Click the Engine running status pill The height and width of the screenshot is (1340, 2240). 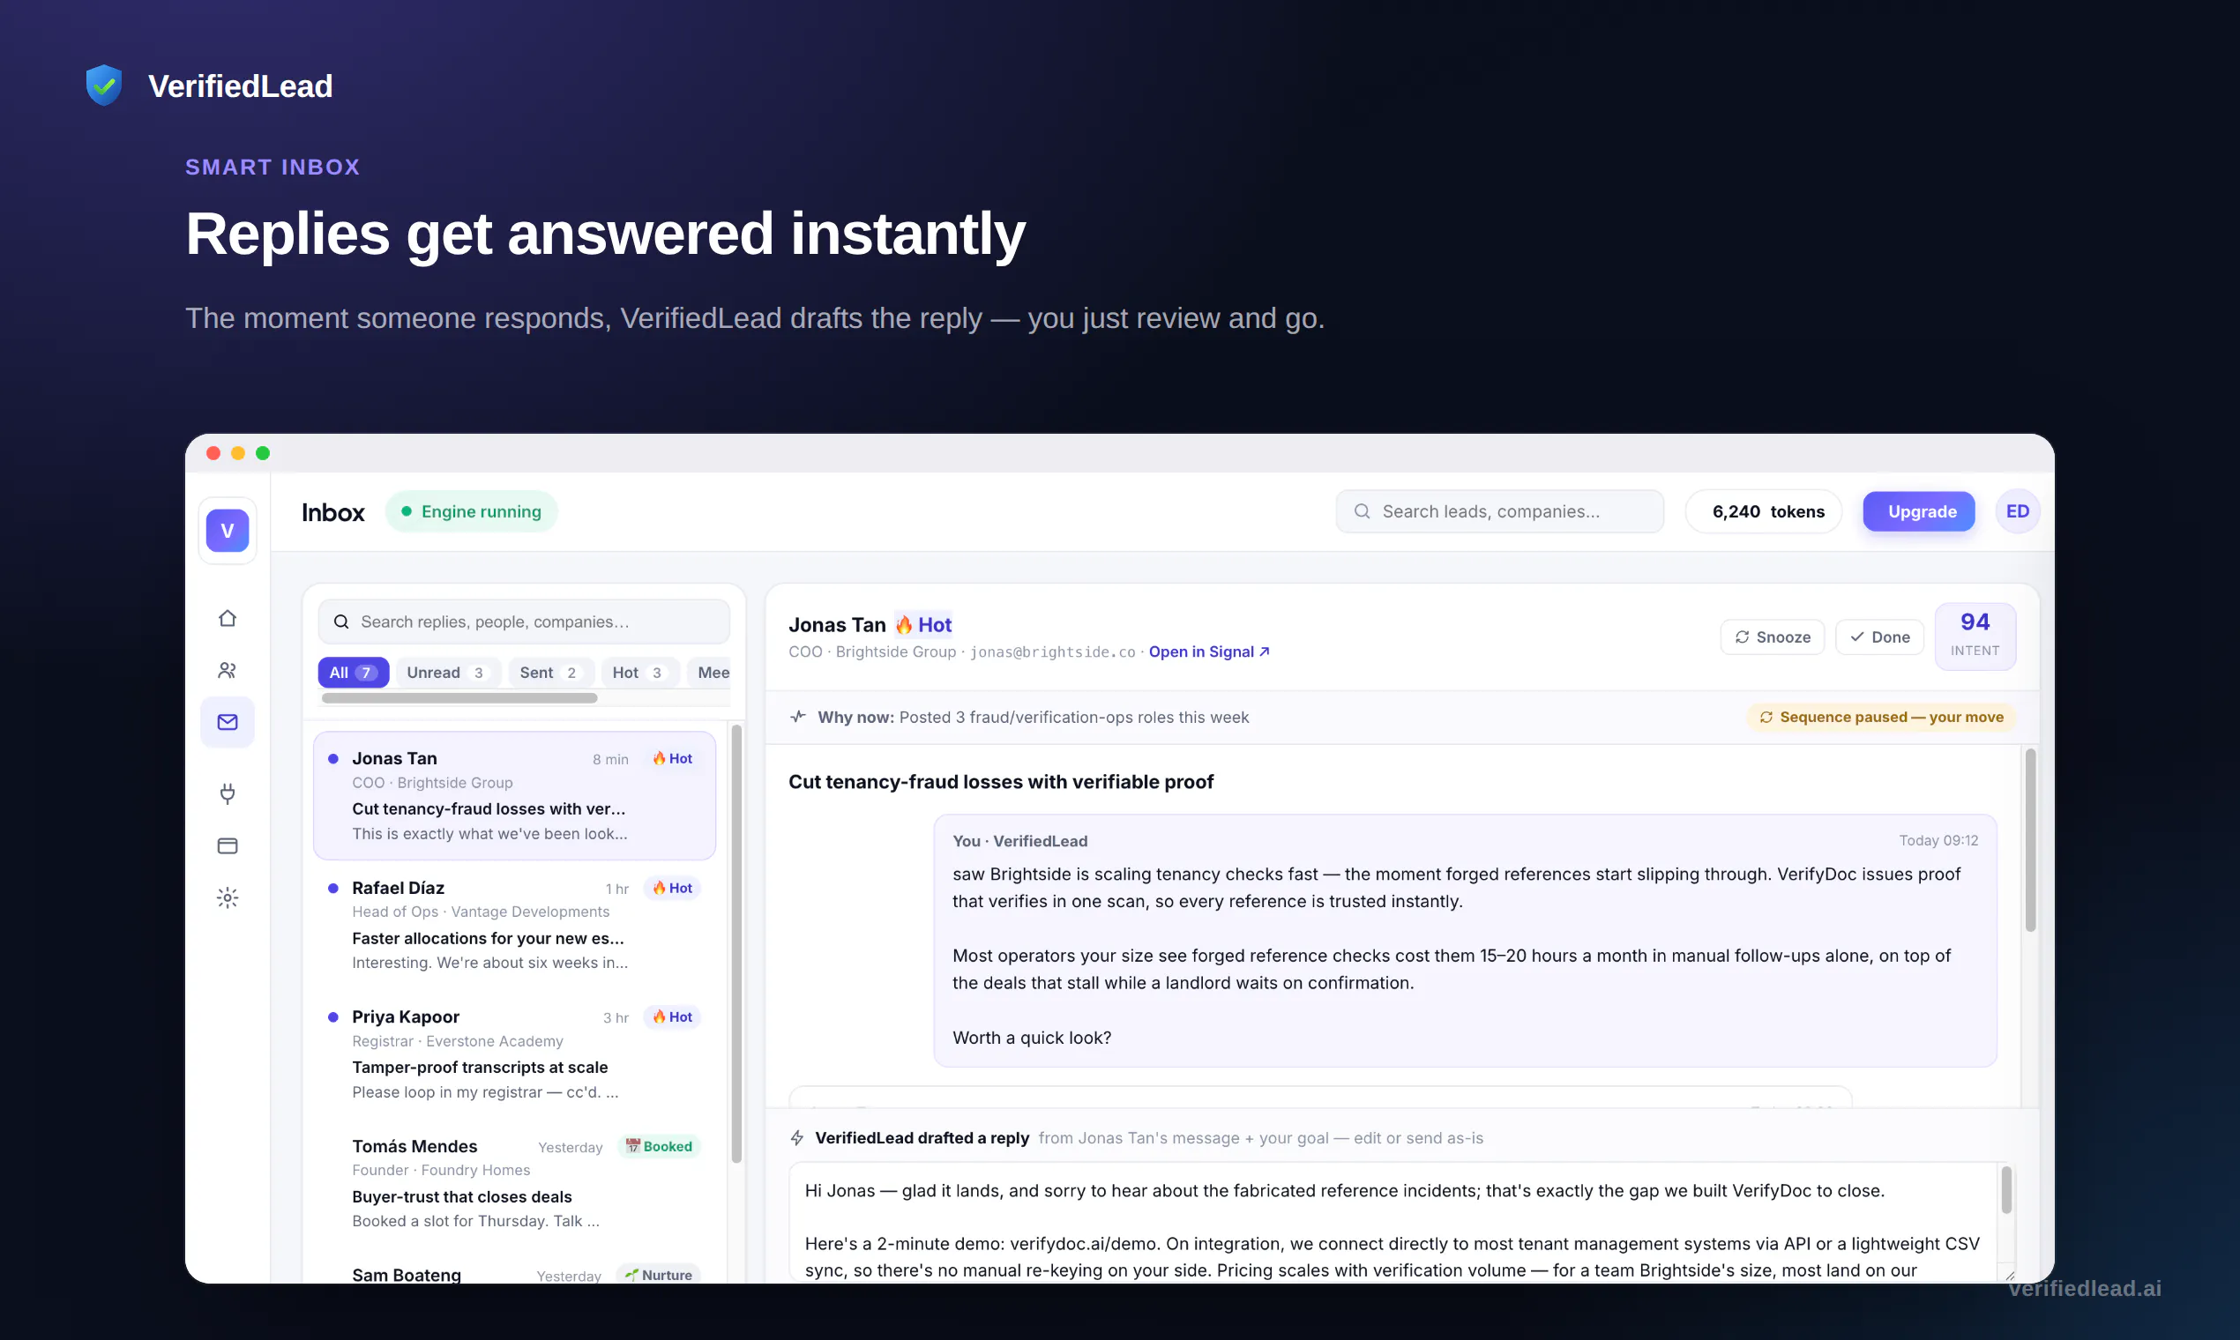pos(471,511)
